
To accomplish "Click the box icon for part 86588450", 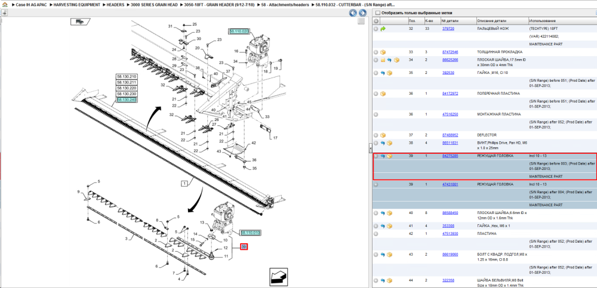I will 389,213.
